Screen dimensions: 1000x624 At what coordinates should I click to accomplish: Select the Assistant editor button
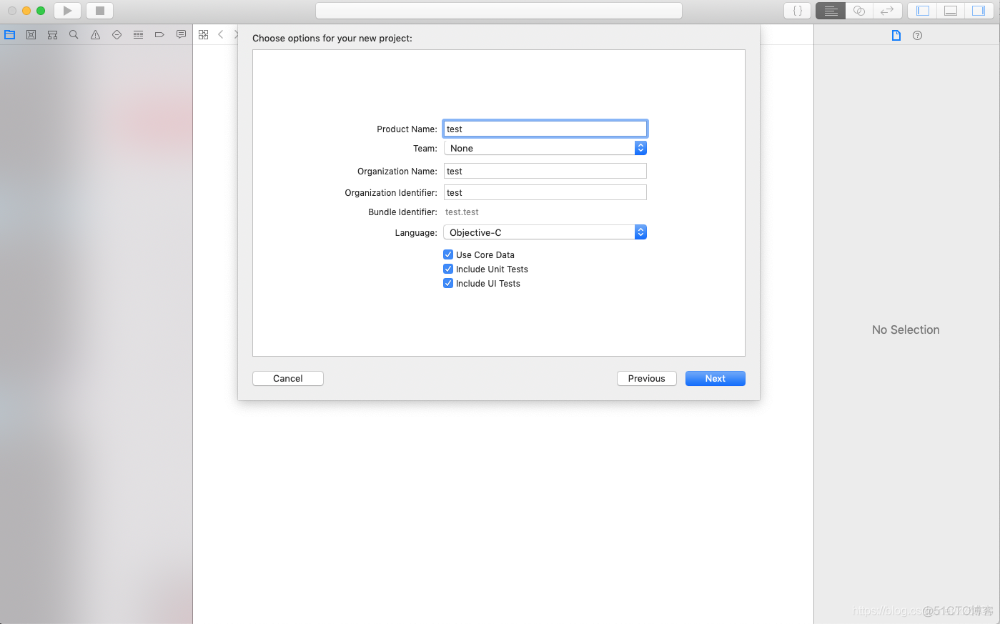click(859, 11)
